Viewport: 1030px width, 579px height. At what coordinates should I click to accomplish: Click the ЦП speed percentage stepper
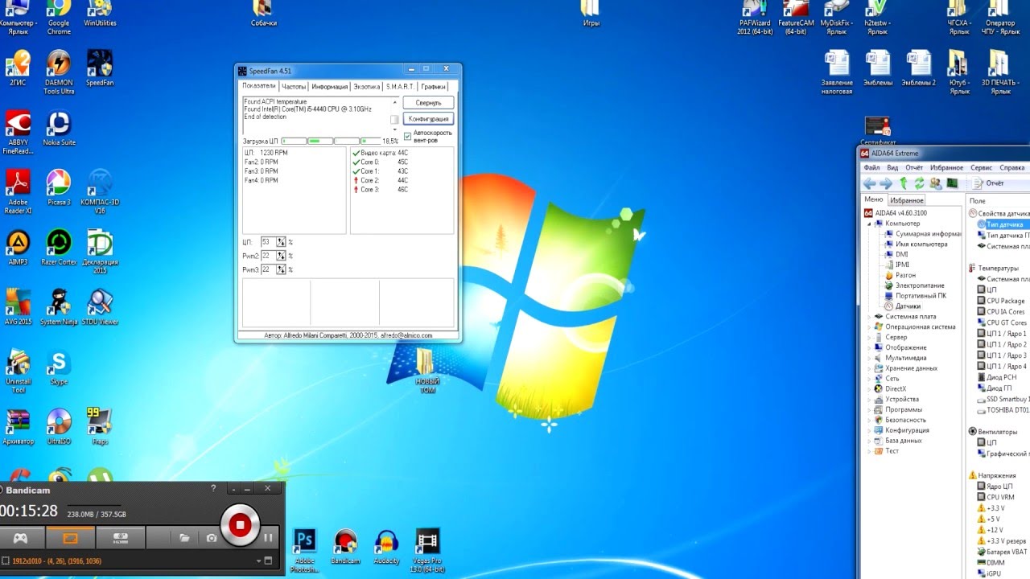coord(281,241)
